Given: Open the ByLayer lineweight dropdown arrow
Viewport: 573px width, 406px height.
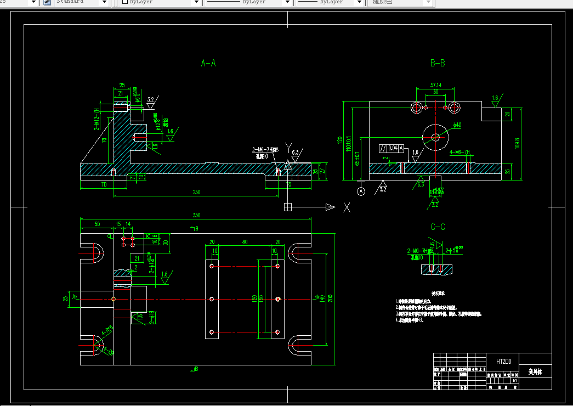Looking at the screenshot, I should click(x=359, y=2).
